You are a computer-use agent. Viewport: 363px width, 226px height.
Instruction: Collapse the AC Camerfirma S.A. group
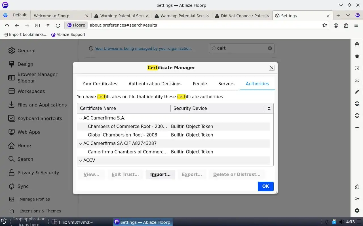(81, 118)
